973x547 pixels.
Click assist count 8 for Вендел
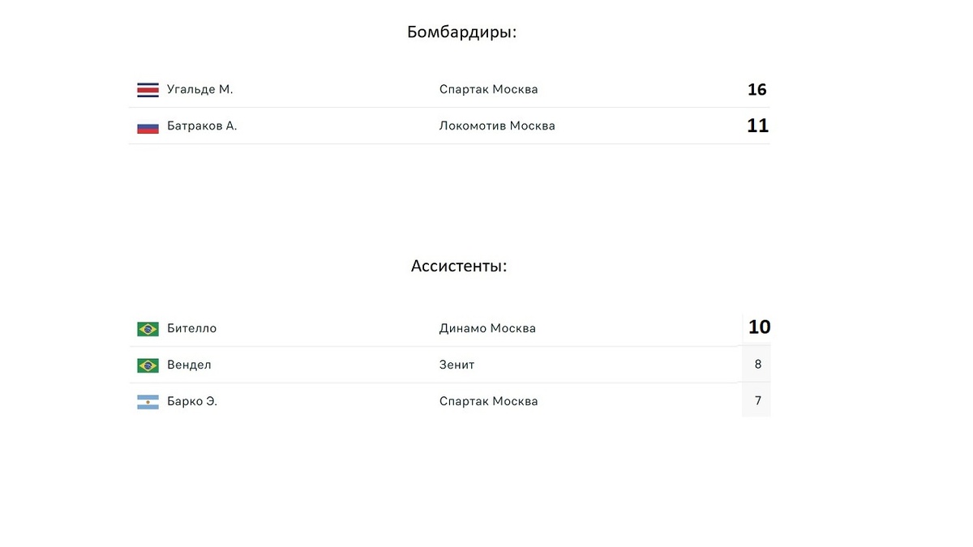(758, 365)
